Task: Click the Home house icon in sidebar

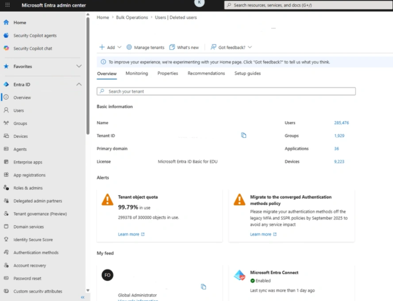Action: click(x=6, y=22)
